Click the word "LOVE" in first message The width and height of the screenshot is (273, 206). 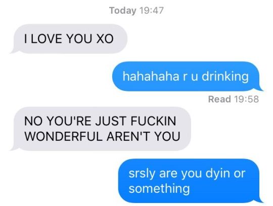click(x=47, y=38)
